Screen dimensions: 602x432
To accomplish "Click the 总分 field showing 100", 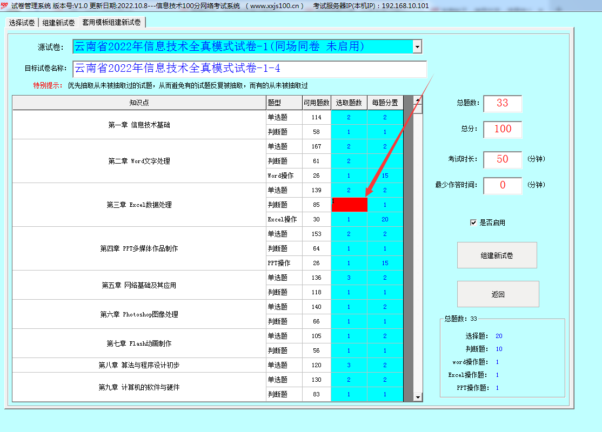I will pyautogui.click(x=503, y=129).
